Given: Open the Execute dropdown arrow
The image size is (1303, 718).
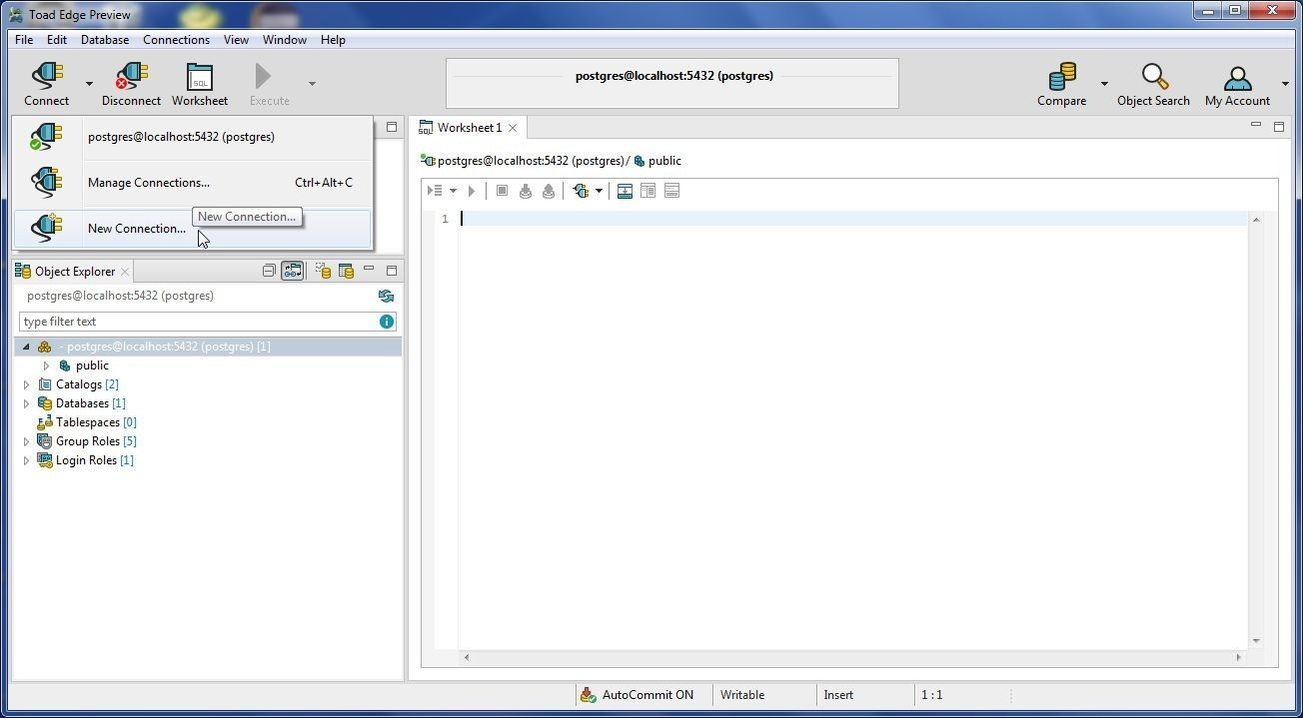Looking at the screenshot, I should click(312, 84).
